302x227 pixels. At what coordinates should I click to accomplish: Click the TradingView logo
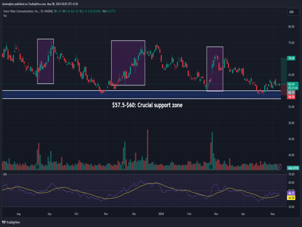(x=11, y=222)
